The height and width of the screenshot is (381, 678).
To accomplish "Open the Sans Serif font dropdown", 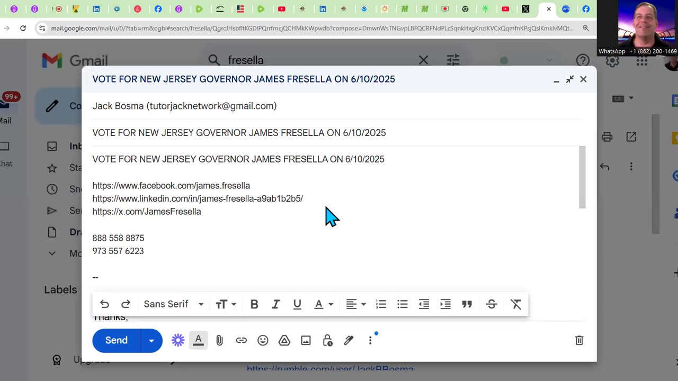I will [174, 304].
